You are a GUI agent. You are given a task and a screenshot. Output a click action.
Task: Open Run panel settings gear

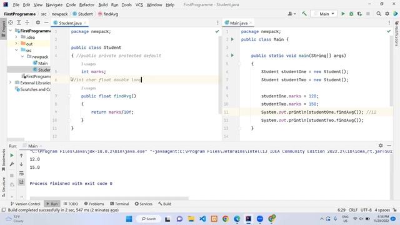pos(381,146)
